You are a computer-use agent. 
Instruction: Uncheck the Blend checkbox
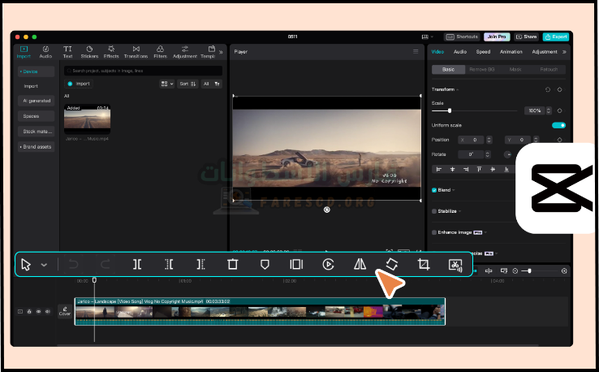(x=434, y=190)
